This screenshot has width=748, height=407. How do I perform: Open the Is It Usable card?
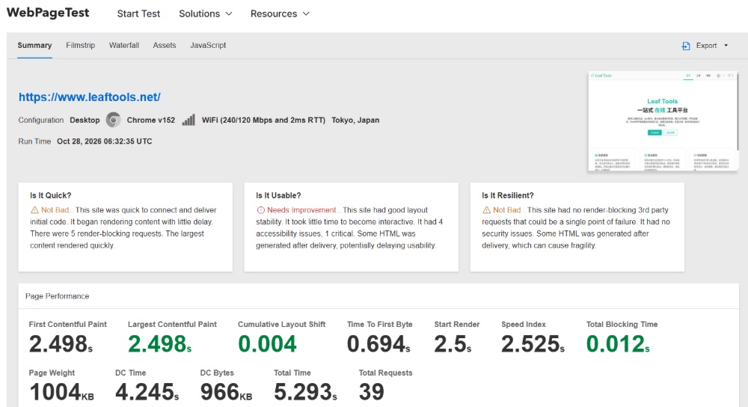pyautogui.click(x=351, y=227)
